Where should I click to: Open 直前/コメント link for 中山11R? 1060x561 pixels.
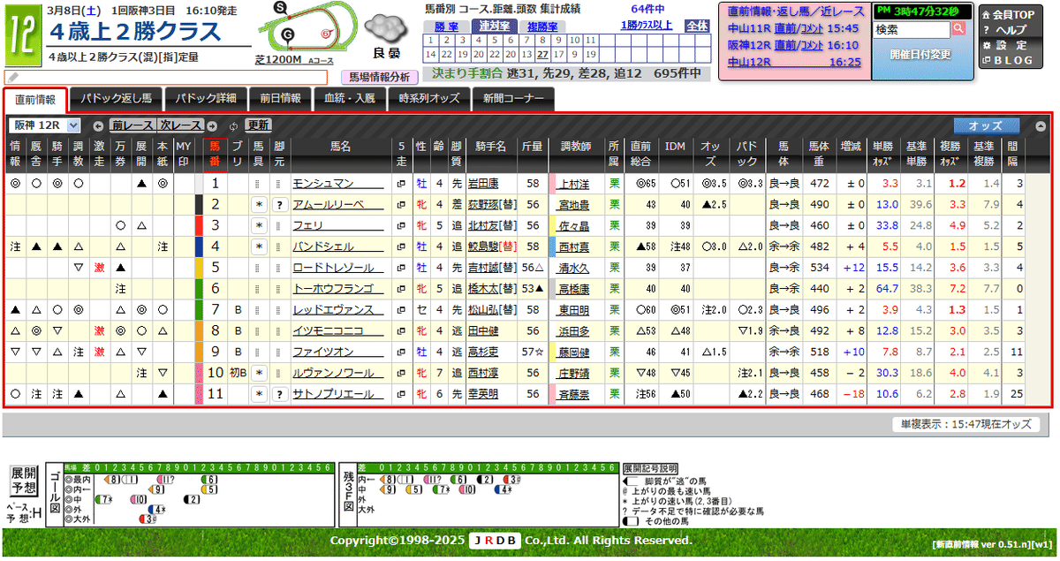click(799, 27)
